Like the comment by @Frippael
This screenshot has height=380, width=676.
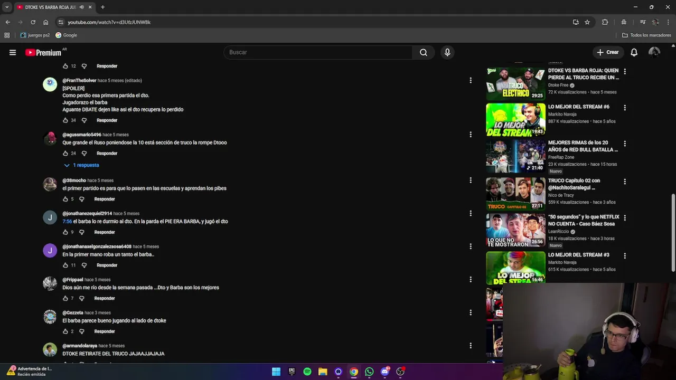(x=65, y=298)
